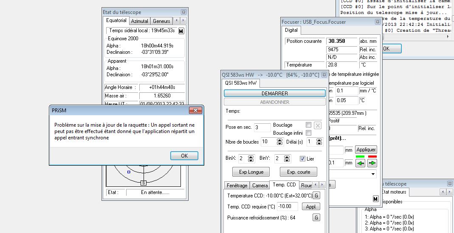Enable the Bouclage infini checkbox
Screen dimensions: 454x233
pyautogui.click(x=309, y=133)
